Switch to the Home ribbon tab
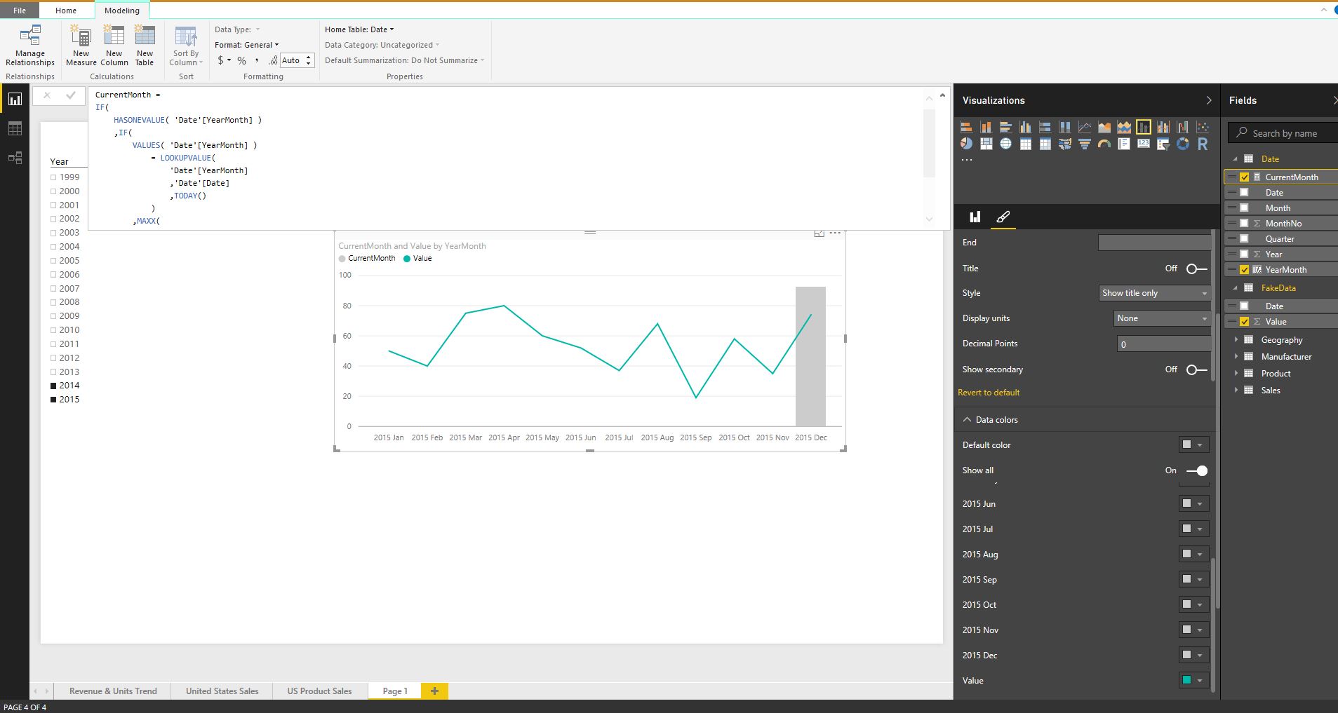Viewport: 1338px width, 713px height. [66, 11]
